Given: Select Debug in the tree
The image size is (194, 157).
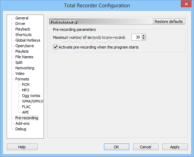Looking at the screenshot, I should (x=21, y=129).
